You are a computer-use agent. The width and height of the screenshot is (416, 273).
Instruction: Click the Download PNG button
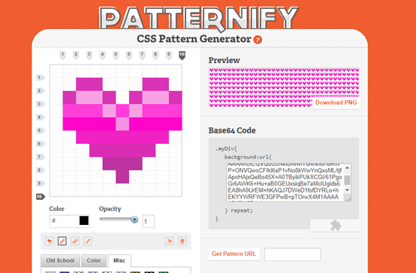pos(336,103)
